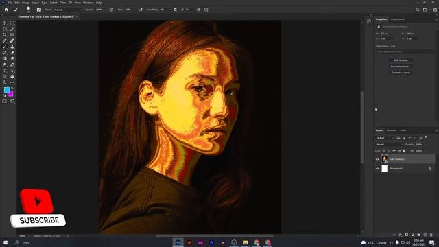The width and height of the screenshot is (439, 247).
Task: Select the Frame tool
Action: 12,35
